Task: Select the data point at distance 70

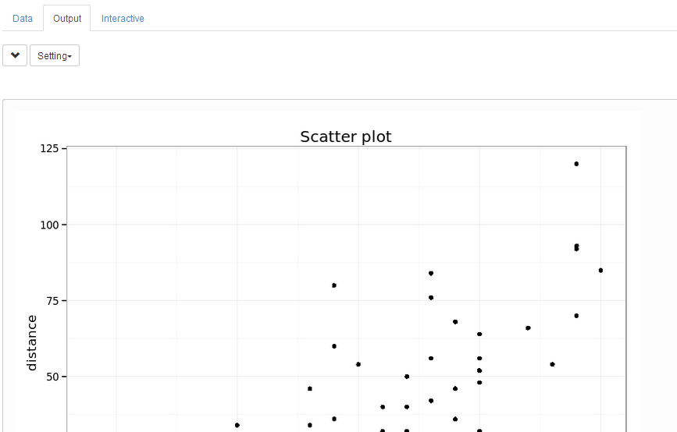Action: tap(576, 316)
